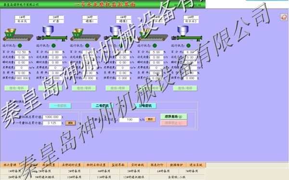The image size is (289, 180).
Task: Click the 1# scale percentage field showing 12.50
Action: pos(22,52)
